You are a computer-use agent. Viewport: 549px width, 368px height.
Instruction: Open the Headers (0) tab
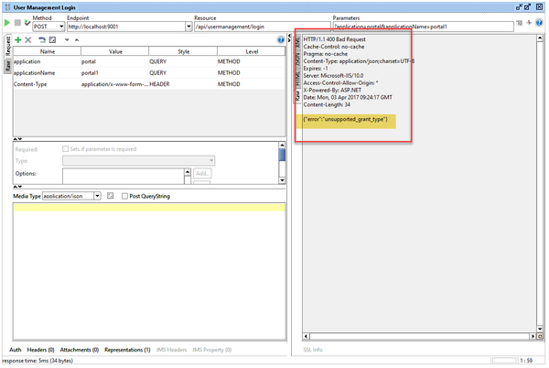(x=40, y=350)
